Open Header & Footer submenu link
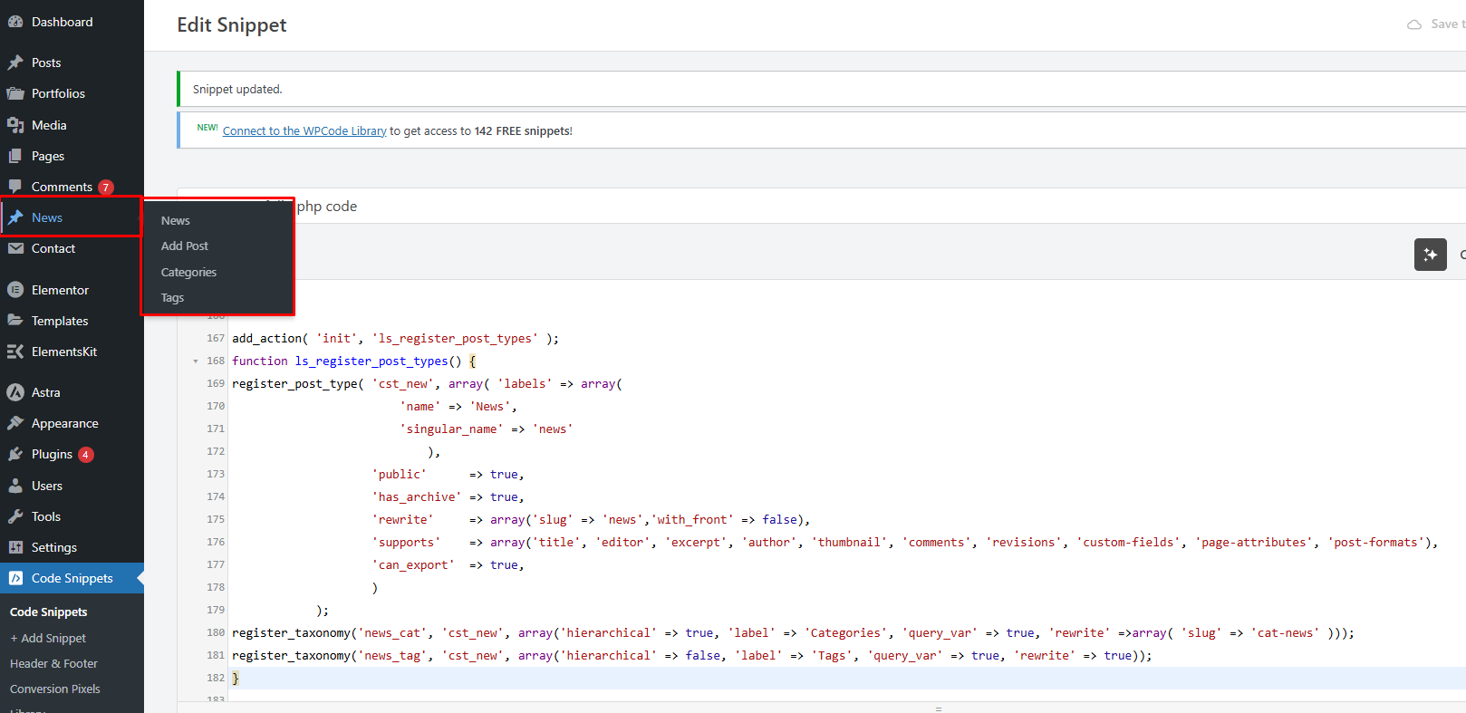This screenshot has width=1466, height=713. pyautogui.click(x=53, y=663)
